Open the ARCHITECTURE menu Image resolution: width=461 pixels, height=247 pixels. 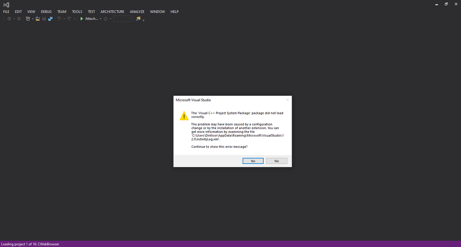112,12
